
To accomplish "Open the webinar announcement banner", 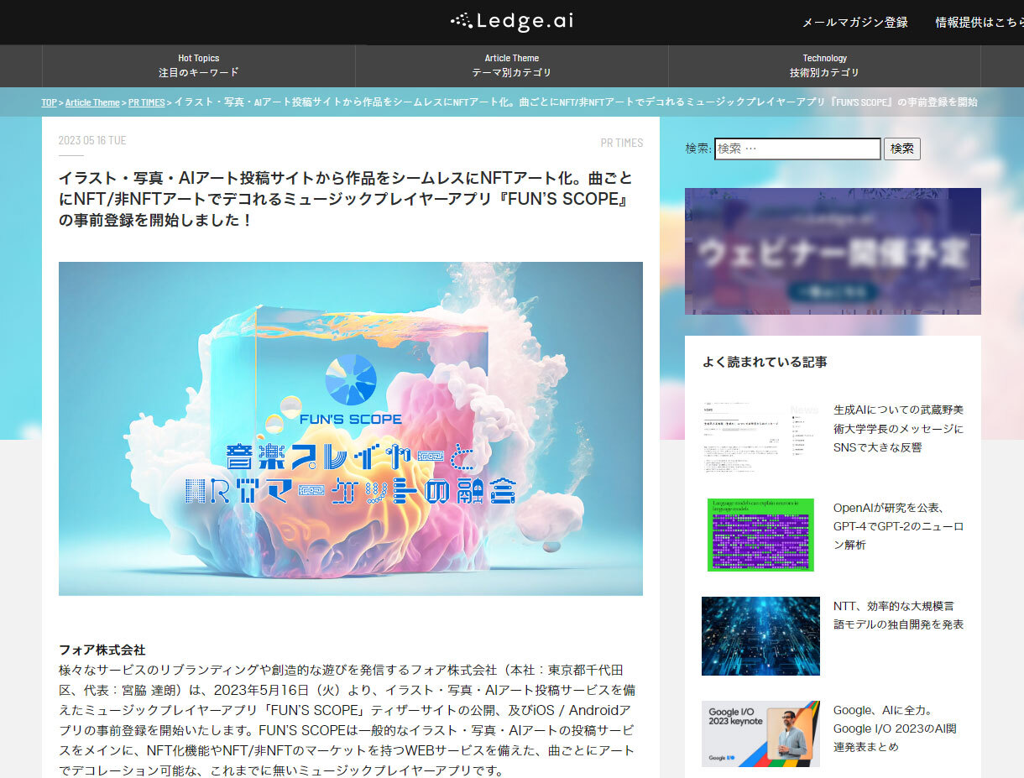I will pyautogui.click(x=833, y=251).
